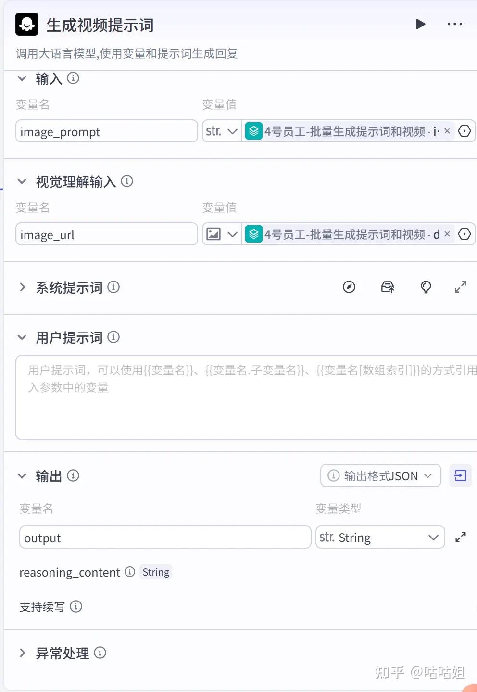Expand the 异常处理 section
This screenshot has height=692, width=477.
(22, 653)
